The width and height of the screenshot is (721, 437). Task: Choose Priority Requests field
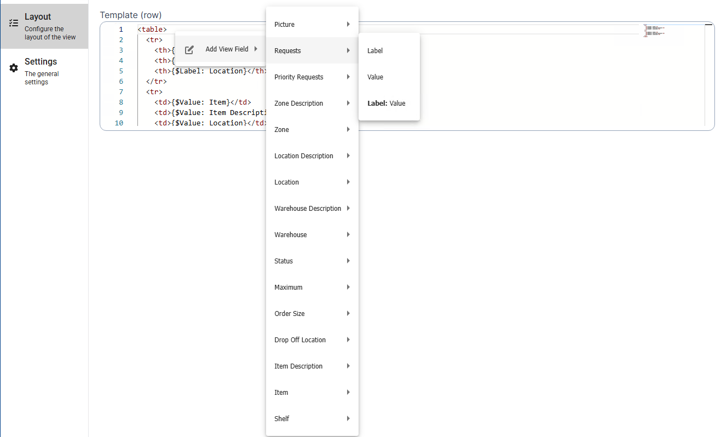[x=312, y=77]
